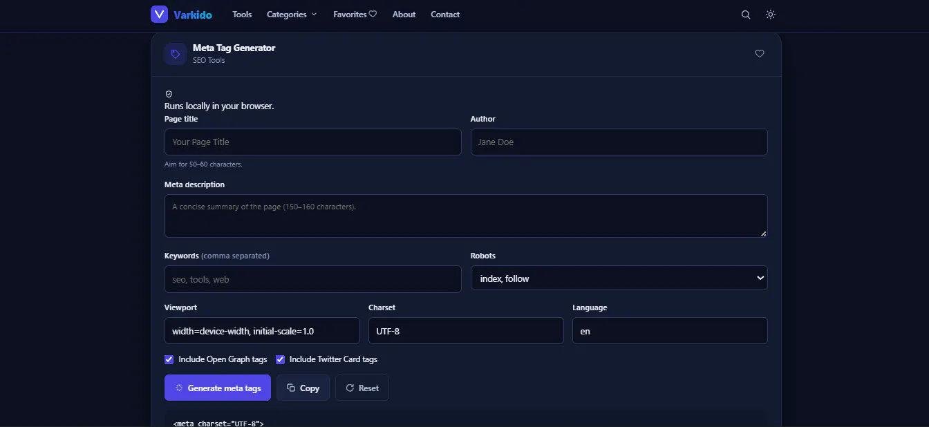Click the 'Aim for 50–60 characters.' hint
This screenshot has width=929, height=427.
(x=203, y=164)
